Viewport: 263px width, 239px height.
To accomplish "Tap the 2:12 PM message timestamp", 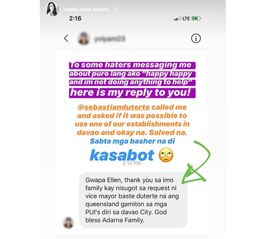I will (131, 163).
